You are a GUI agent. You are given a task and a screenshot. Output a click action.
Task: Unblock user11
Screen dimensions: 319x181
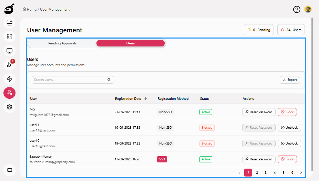point(289,128)
